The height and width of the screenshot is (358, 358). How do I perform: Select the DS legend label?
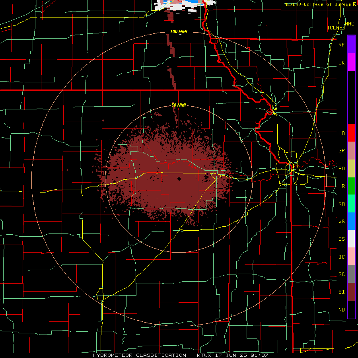(341, 239)
